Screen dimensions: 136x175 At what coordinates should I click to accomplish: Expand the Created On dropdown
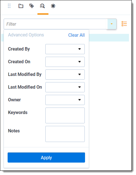click(65, 62)
